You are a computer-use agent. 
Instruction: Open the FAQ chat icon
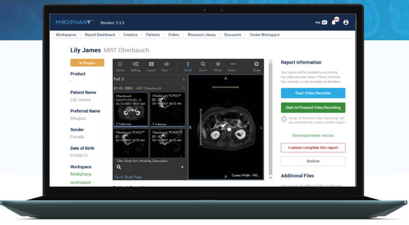[324, 22]
